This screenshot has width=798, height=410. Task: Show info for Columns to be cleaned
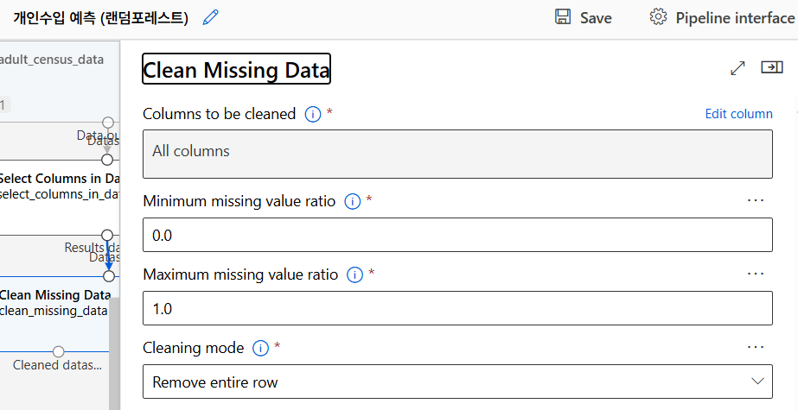313,114
